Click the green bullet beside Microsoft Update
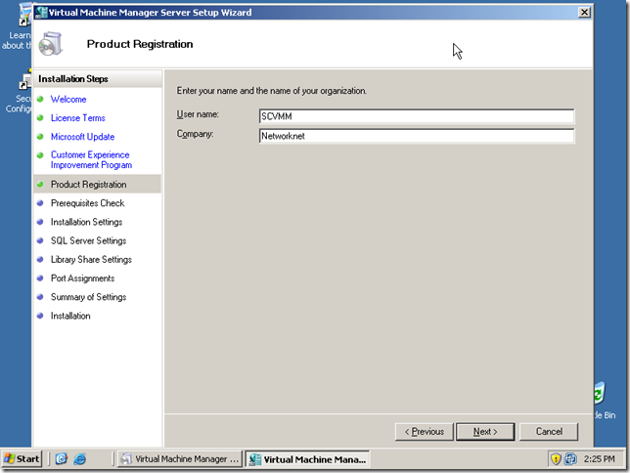 pyautogui.click(x=40, y=137)
